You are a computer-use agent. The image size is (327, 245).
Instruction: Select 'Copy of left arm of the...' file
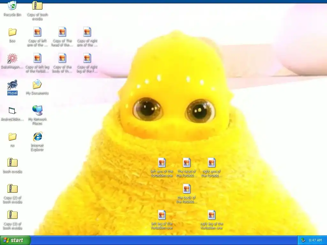point(37,32)
